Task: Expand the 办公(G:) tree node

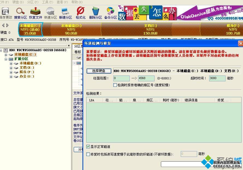Action: point(11,76)
